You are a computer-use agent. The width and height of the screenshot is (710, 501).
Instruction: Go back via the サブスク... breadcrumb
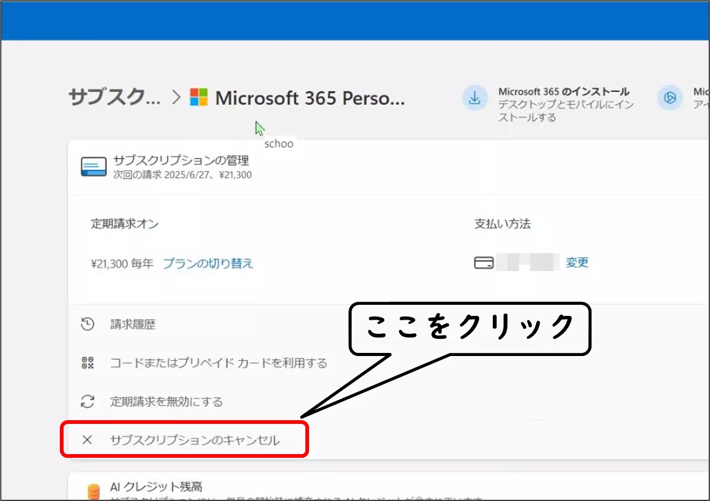click(x=115, y=97)
